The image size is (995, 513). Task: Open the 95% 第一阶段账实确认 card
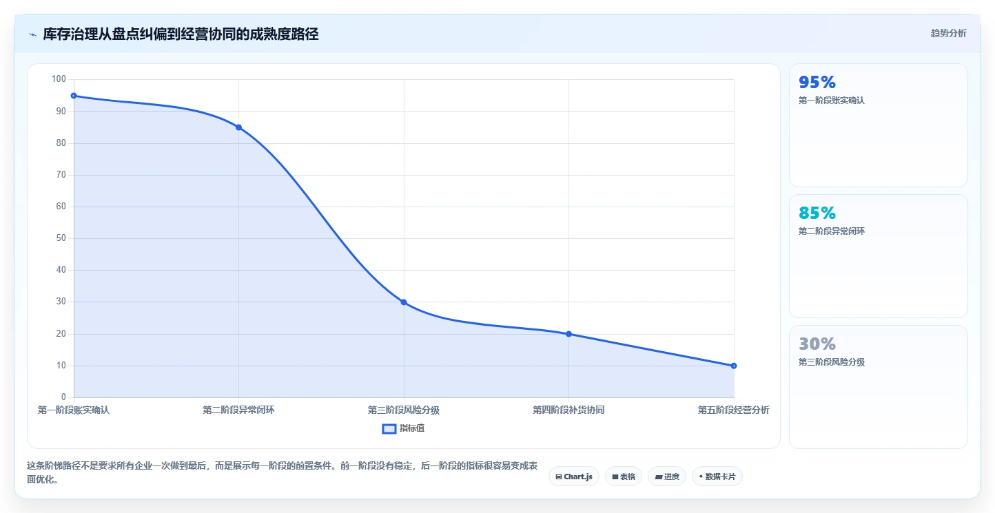pyautogui.click(x=879, y=125)
